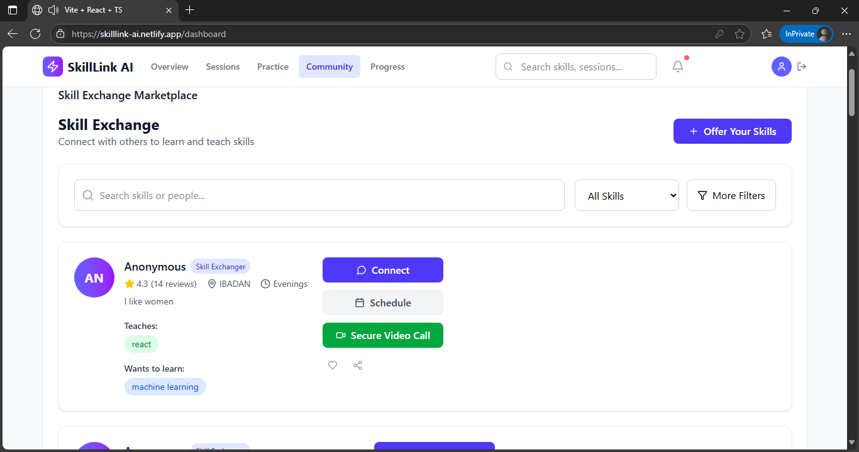Open browser settings and more menu
The image size is (859, 452).
(x=846, y=34)
